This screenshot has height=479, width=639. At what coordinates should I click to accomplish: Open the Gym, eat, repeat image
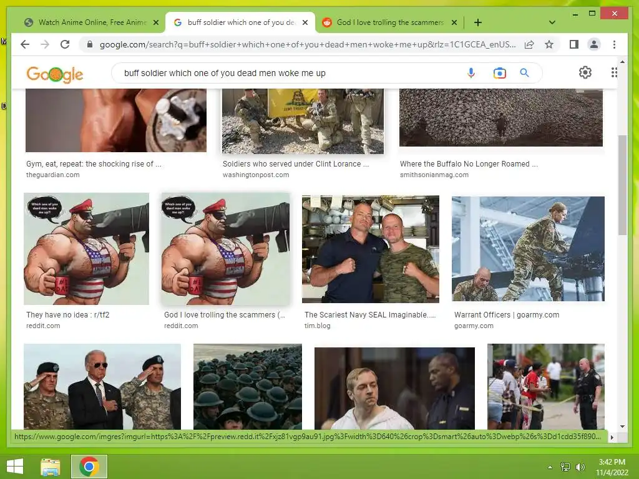115,120
